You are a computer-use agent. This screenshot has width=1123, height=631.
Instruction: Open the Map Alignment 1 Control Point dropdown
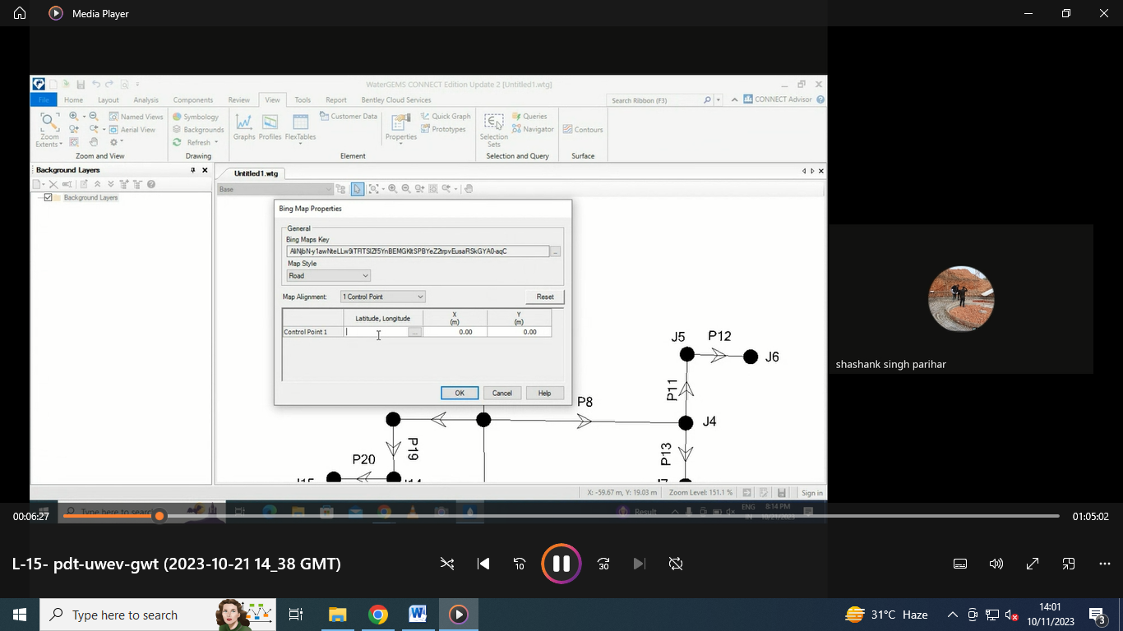383,297
